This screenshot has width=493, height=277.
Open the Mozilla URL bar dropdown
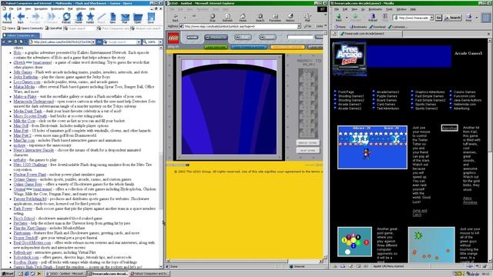pos(431,18)
